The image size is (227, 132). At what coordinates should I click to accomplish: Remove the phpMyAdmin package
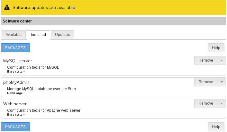[x=205, y=82]
